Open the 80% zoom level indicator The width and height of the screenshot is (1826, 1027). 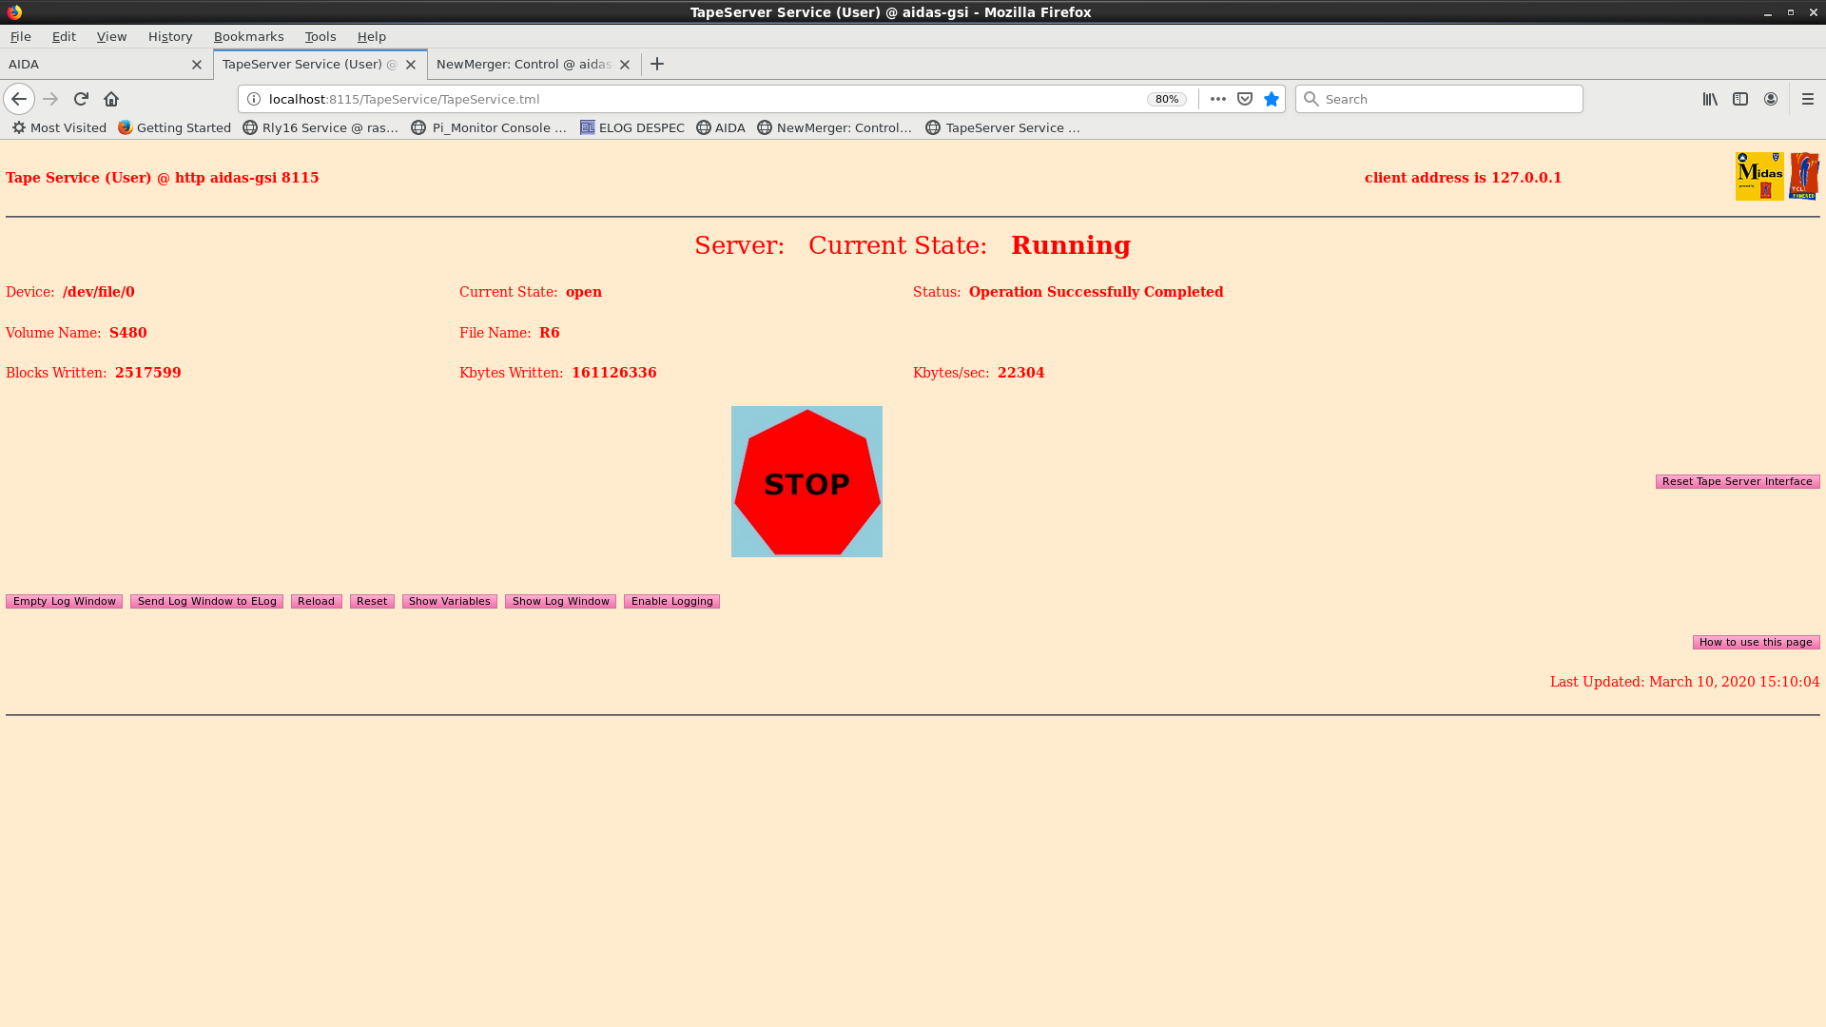click(x=1167, y=99)
